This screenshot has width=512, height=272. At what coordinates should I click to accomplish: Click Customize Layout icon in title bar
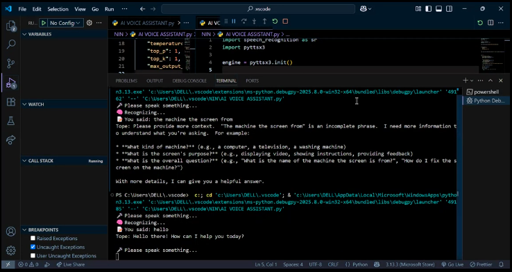click(418, 9)
